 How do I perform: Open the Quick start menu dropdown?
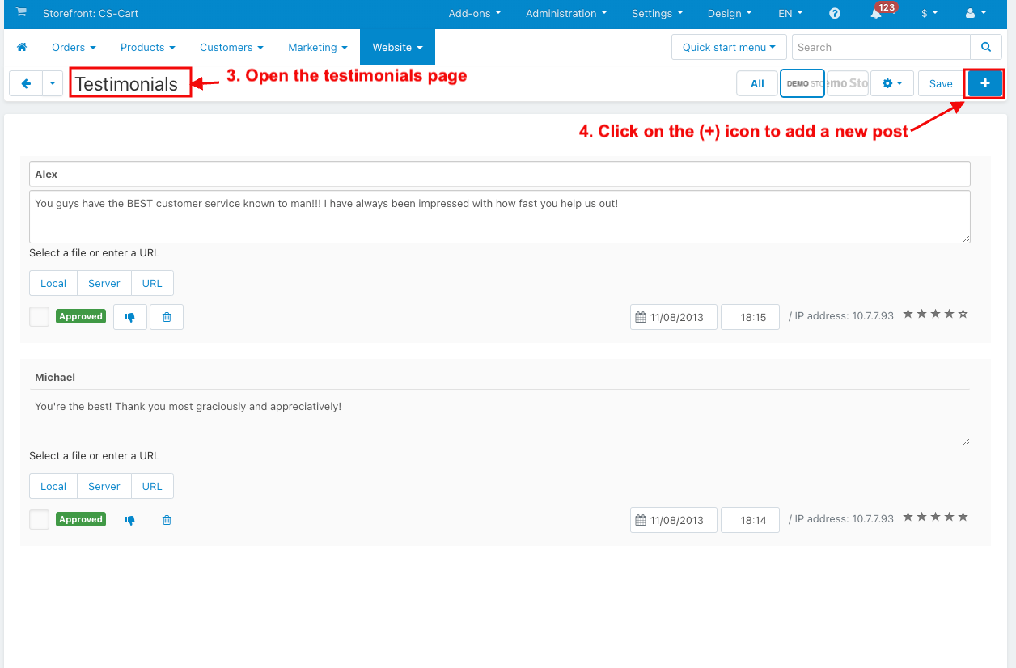pos(729,47)
